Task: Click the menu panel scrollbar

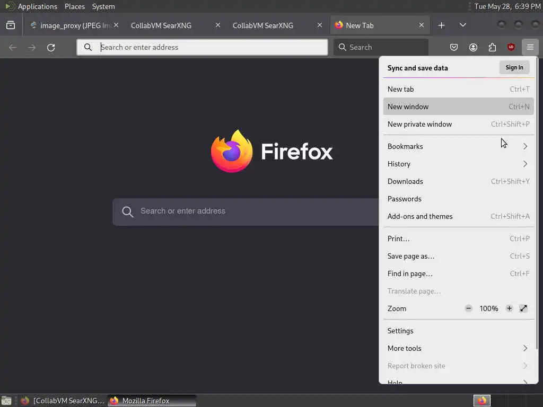Action: point(537,204)
